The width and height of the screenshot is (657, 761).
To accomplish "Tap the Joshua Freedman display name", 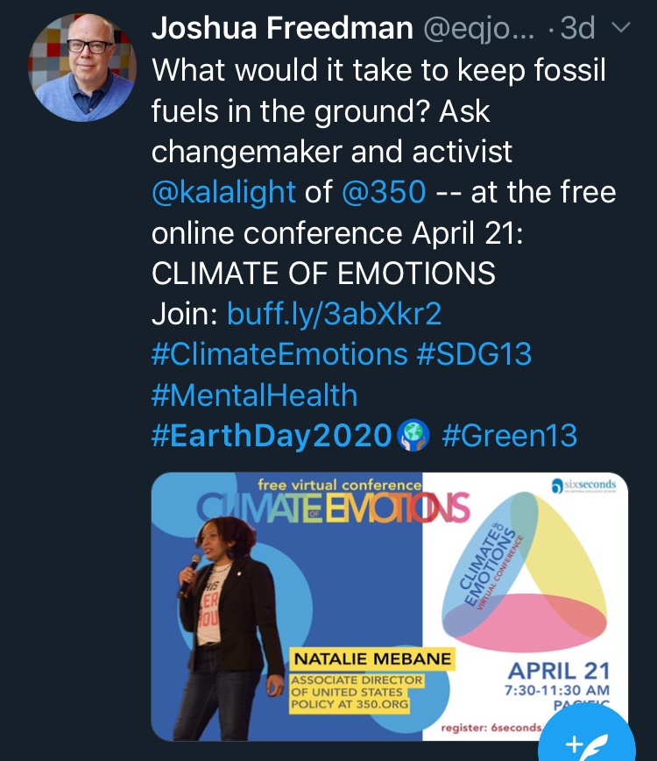I will (x=282, y=29).
